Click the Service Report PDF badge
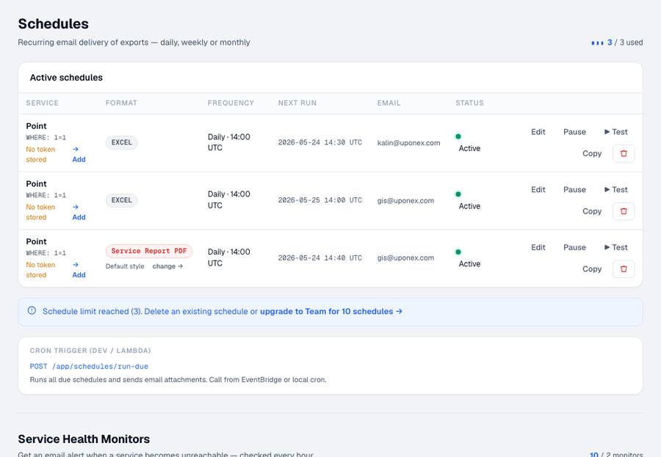 (149, 251)
